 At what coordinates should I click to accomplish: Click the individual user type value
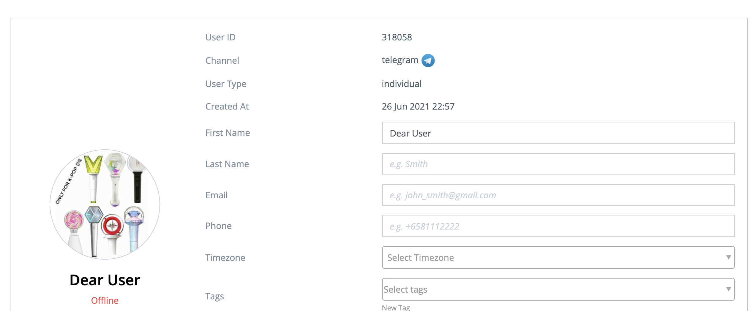point(401,84)
